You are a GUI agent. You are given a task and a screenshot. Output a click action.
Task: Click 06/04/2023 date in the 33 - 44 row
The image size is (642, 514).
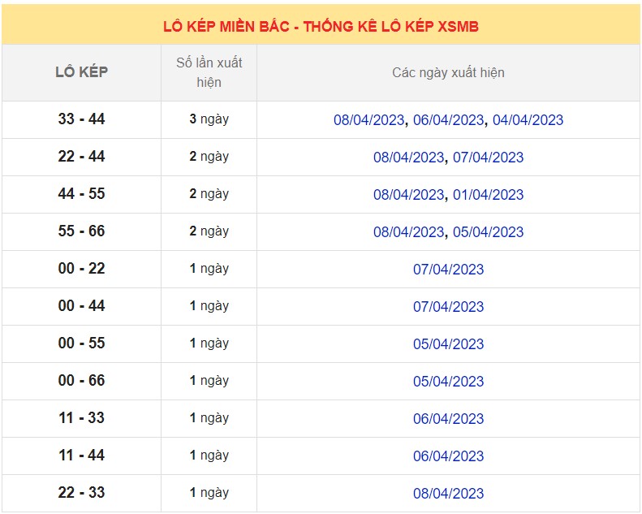(x=448, y=120)
